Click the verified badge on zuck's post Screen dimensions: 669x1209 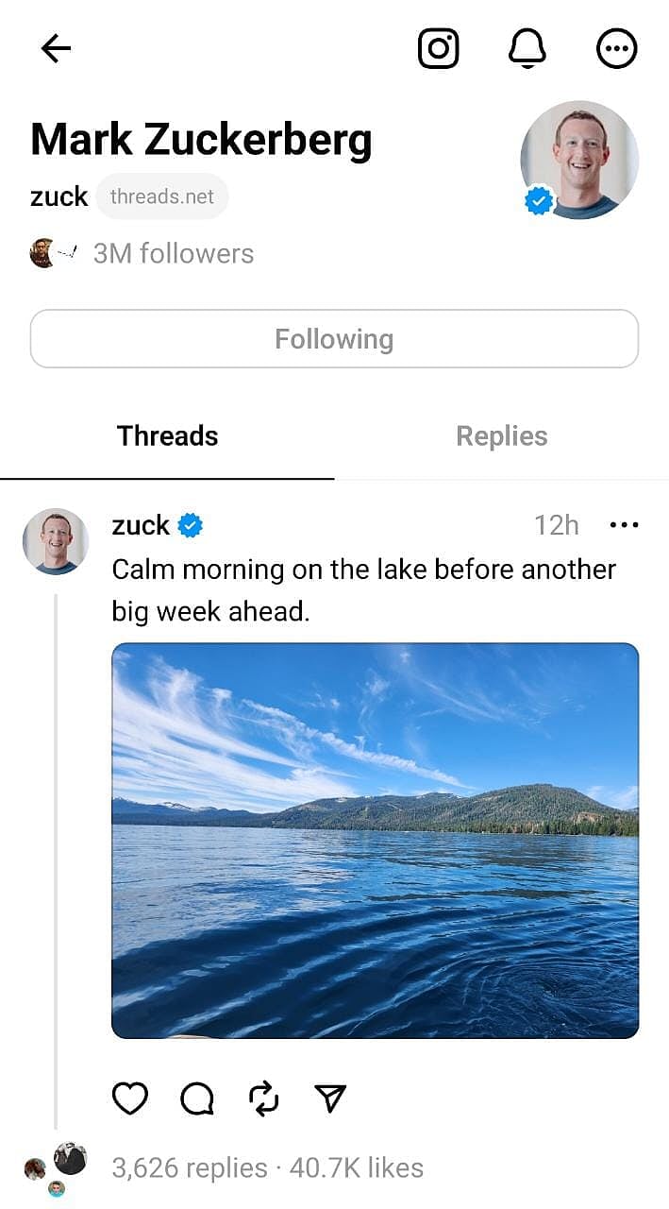[x=192, y=525]
